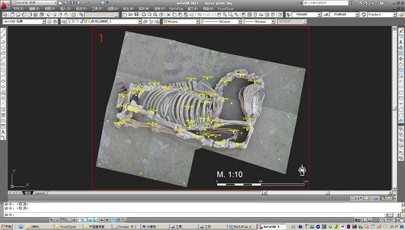Click the yellow ByLayer color swatch
The width and height of the screenshot is (405, 230).
click(165, 21)
